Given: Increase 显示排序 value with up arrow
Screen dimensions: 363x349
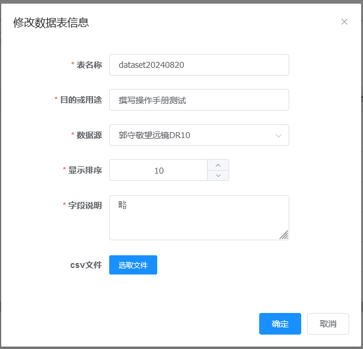Looking at the screenshot, I should [218, 165].
